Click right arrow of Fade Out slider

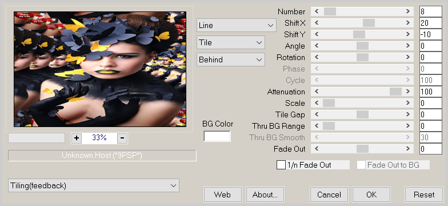pyautogui.click(x=408, y=149)
